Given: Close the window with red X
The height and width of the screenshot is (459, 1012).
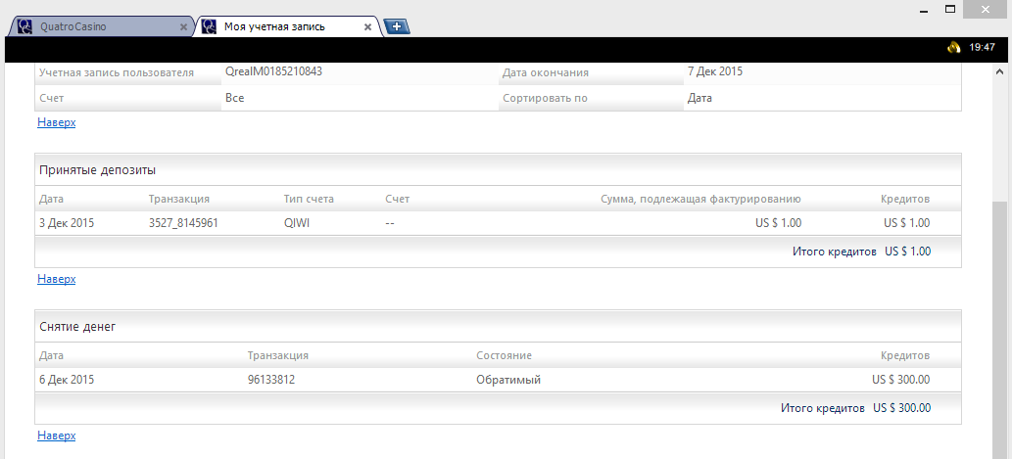Looking at the screenshot, I should (985, 9).
